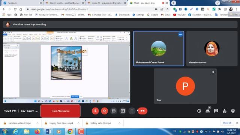Open host controls shield icon

pos(233,111)
